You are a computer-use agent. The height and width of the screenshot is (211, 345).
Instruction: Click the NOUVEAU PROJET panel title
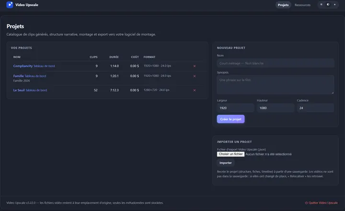tap(231, 48)
